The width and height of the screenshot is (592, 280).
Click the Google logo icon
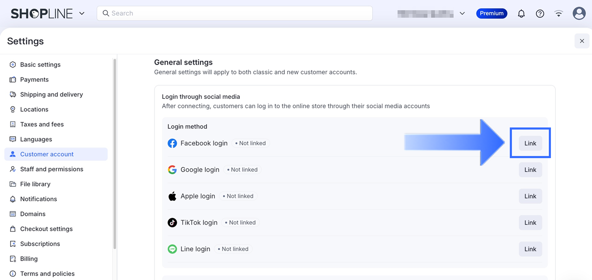[172, 170]
